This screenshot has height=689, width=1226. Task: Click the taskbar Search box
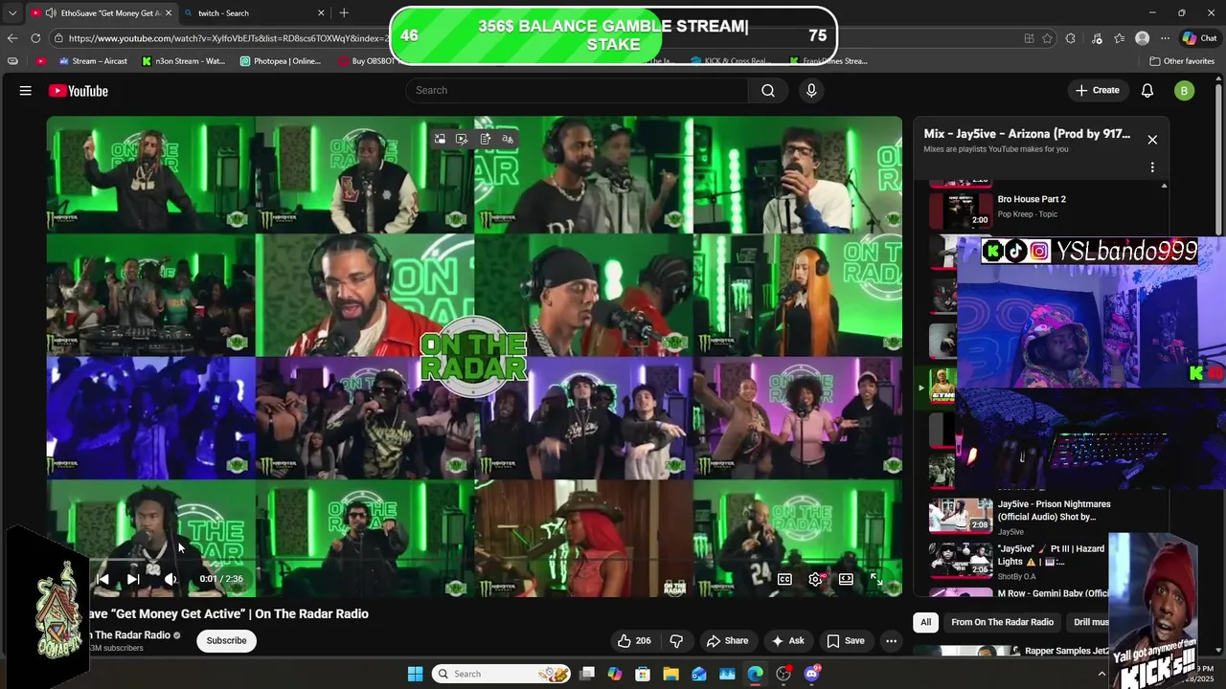click(500, 674)
